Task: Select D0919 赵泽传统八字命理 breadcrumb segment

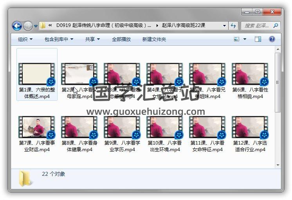Action: coord(104,25)
